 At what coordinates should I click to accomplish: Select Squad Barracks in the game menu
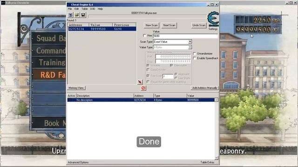point(49,39)
